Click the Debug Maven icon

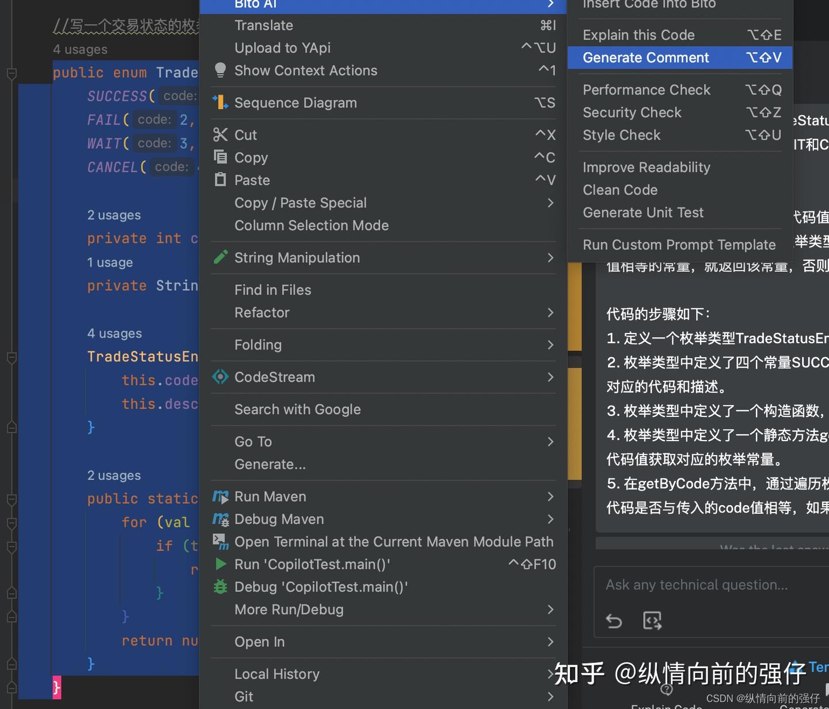point(220,519)
